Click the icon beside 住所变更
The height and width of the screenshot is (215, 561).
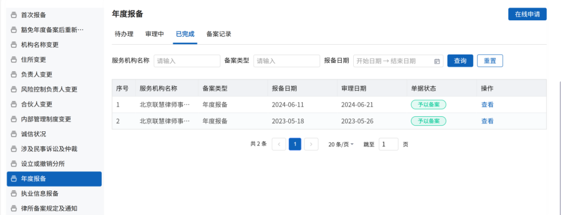click(14, 60)
